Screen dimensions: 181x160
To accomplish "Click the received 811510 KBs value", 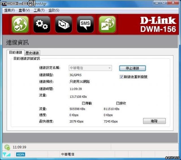I will coord(111,109).
